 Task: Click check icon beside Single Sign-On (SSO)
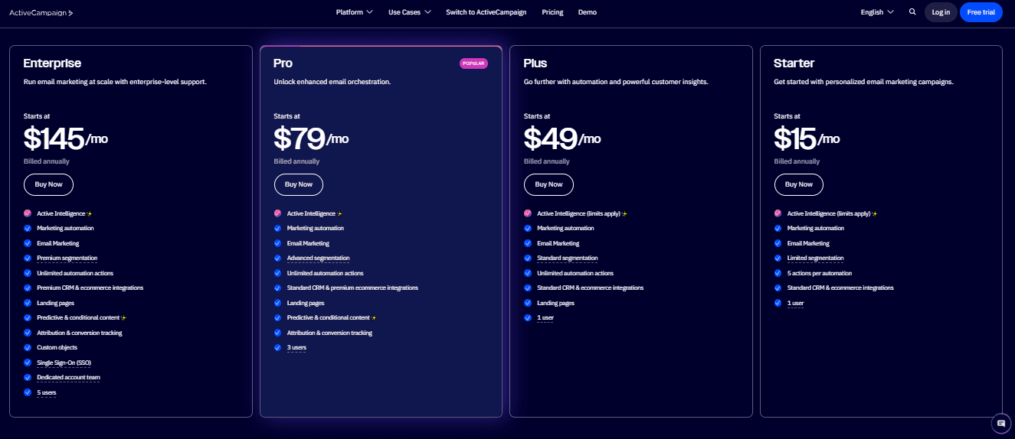[x=28, y=363]
